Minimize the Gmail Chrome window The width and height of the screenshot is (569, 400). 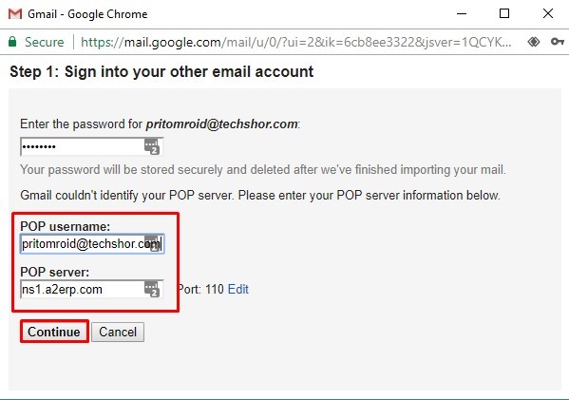pos(462,14)
